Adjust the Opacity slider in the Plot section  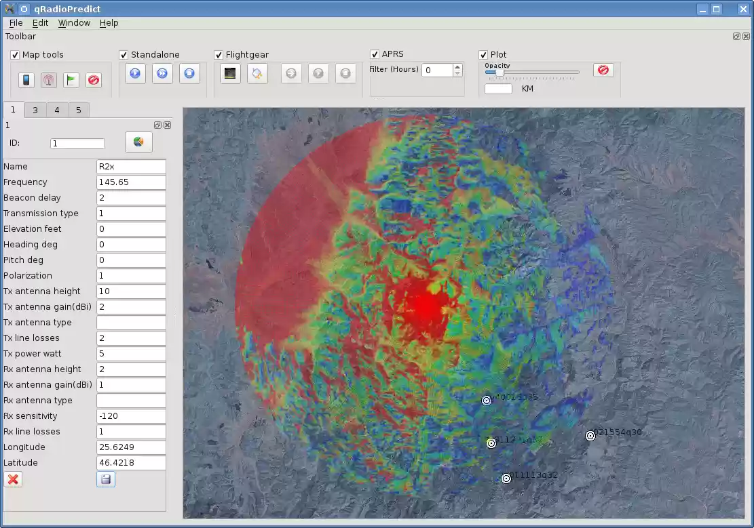pyautogui.click(x=500, y=72)
